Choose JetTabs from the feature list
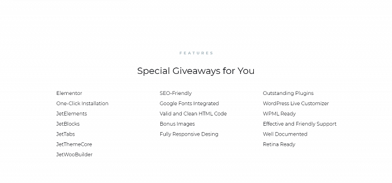This screenshot has width=392, height=183. tap(66, 134)
